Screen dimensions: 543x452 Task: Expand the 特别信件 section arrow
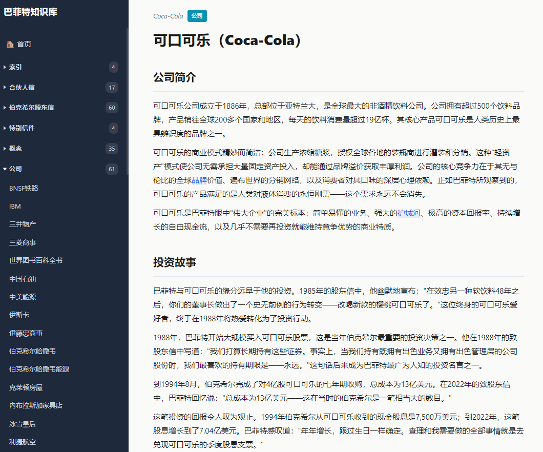click(5, 128)
